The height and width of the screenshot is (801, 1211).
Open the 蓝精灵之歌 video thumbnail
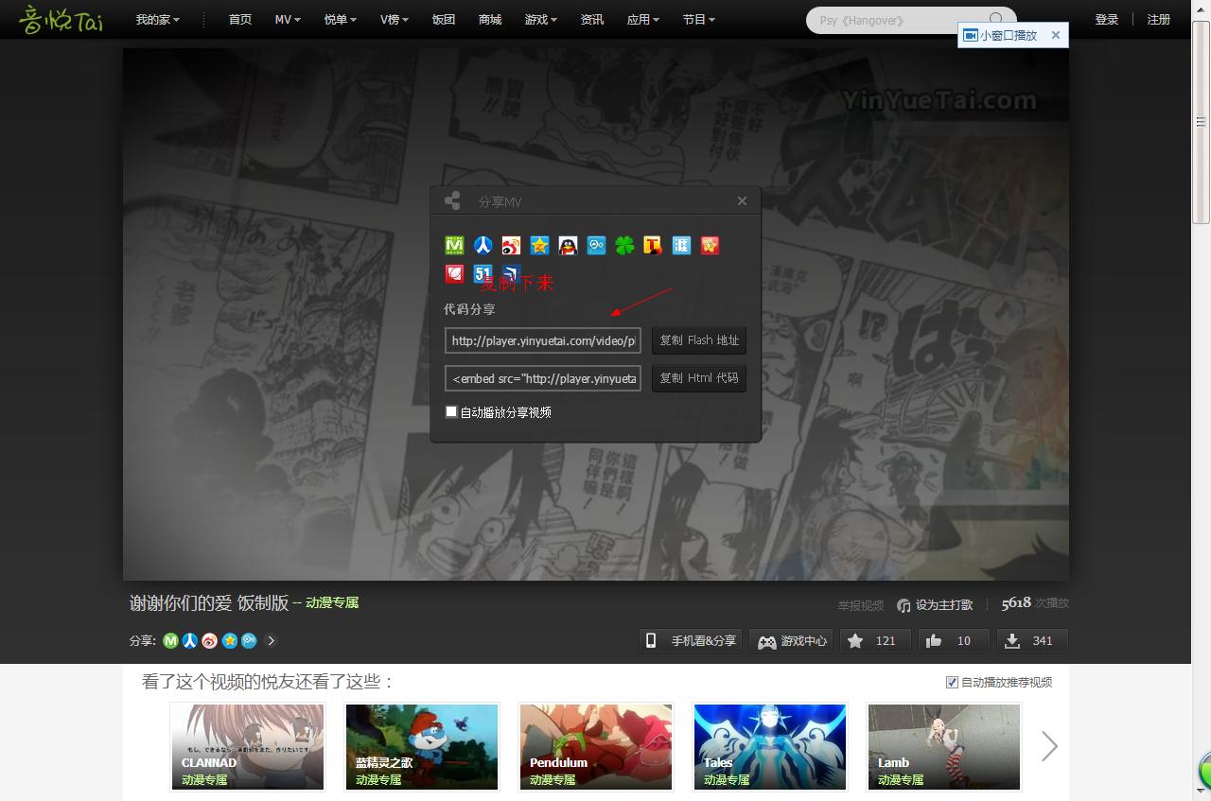(x=422, y=746)
